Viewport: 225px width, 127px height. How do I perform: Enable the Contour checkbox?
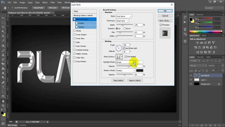pos(77,23)
